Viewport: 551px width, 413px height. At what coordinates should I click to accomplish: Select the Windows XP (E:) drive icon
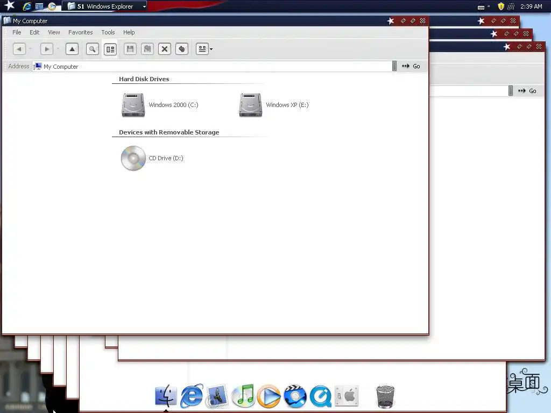pyautogui.click(x=251, y=105)
